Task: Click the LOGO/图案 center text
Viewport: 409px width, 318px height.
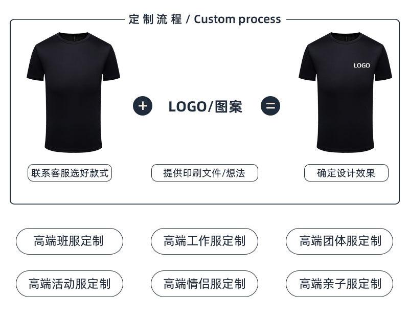Action: (x=206, y=106)
